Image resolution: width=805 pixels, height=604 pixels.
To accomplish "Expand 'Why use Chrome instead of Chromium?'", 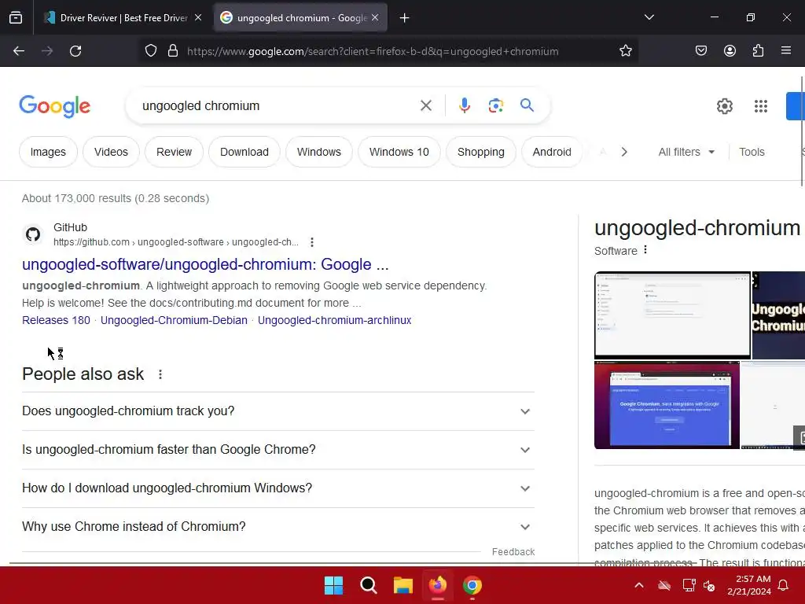I will click(278, 527).
